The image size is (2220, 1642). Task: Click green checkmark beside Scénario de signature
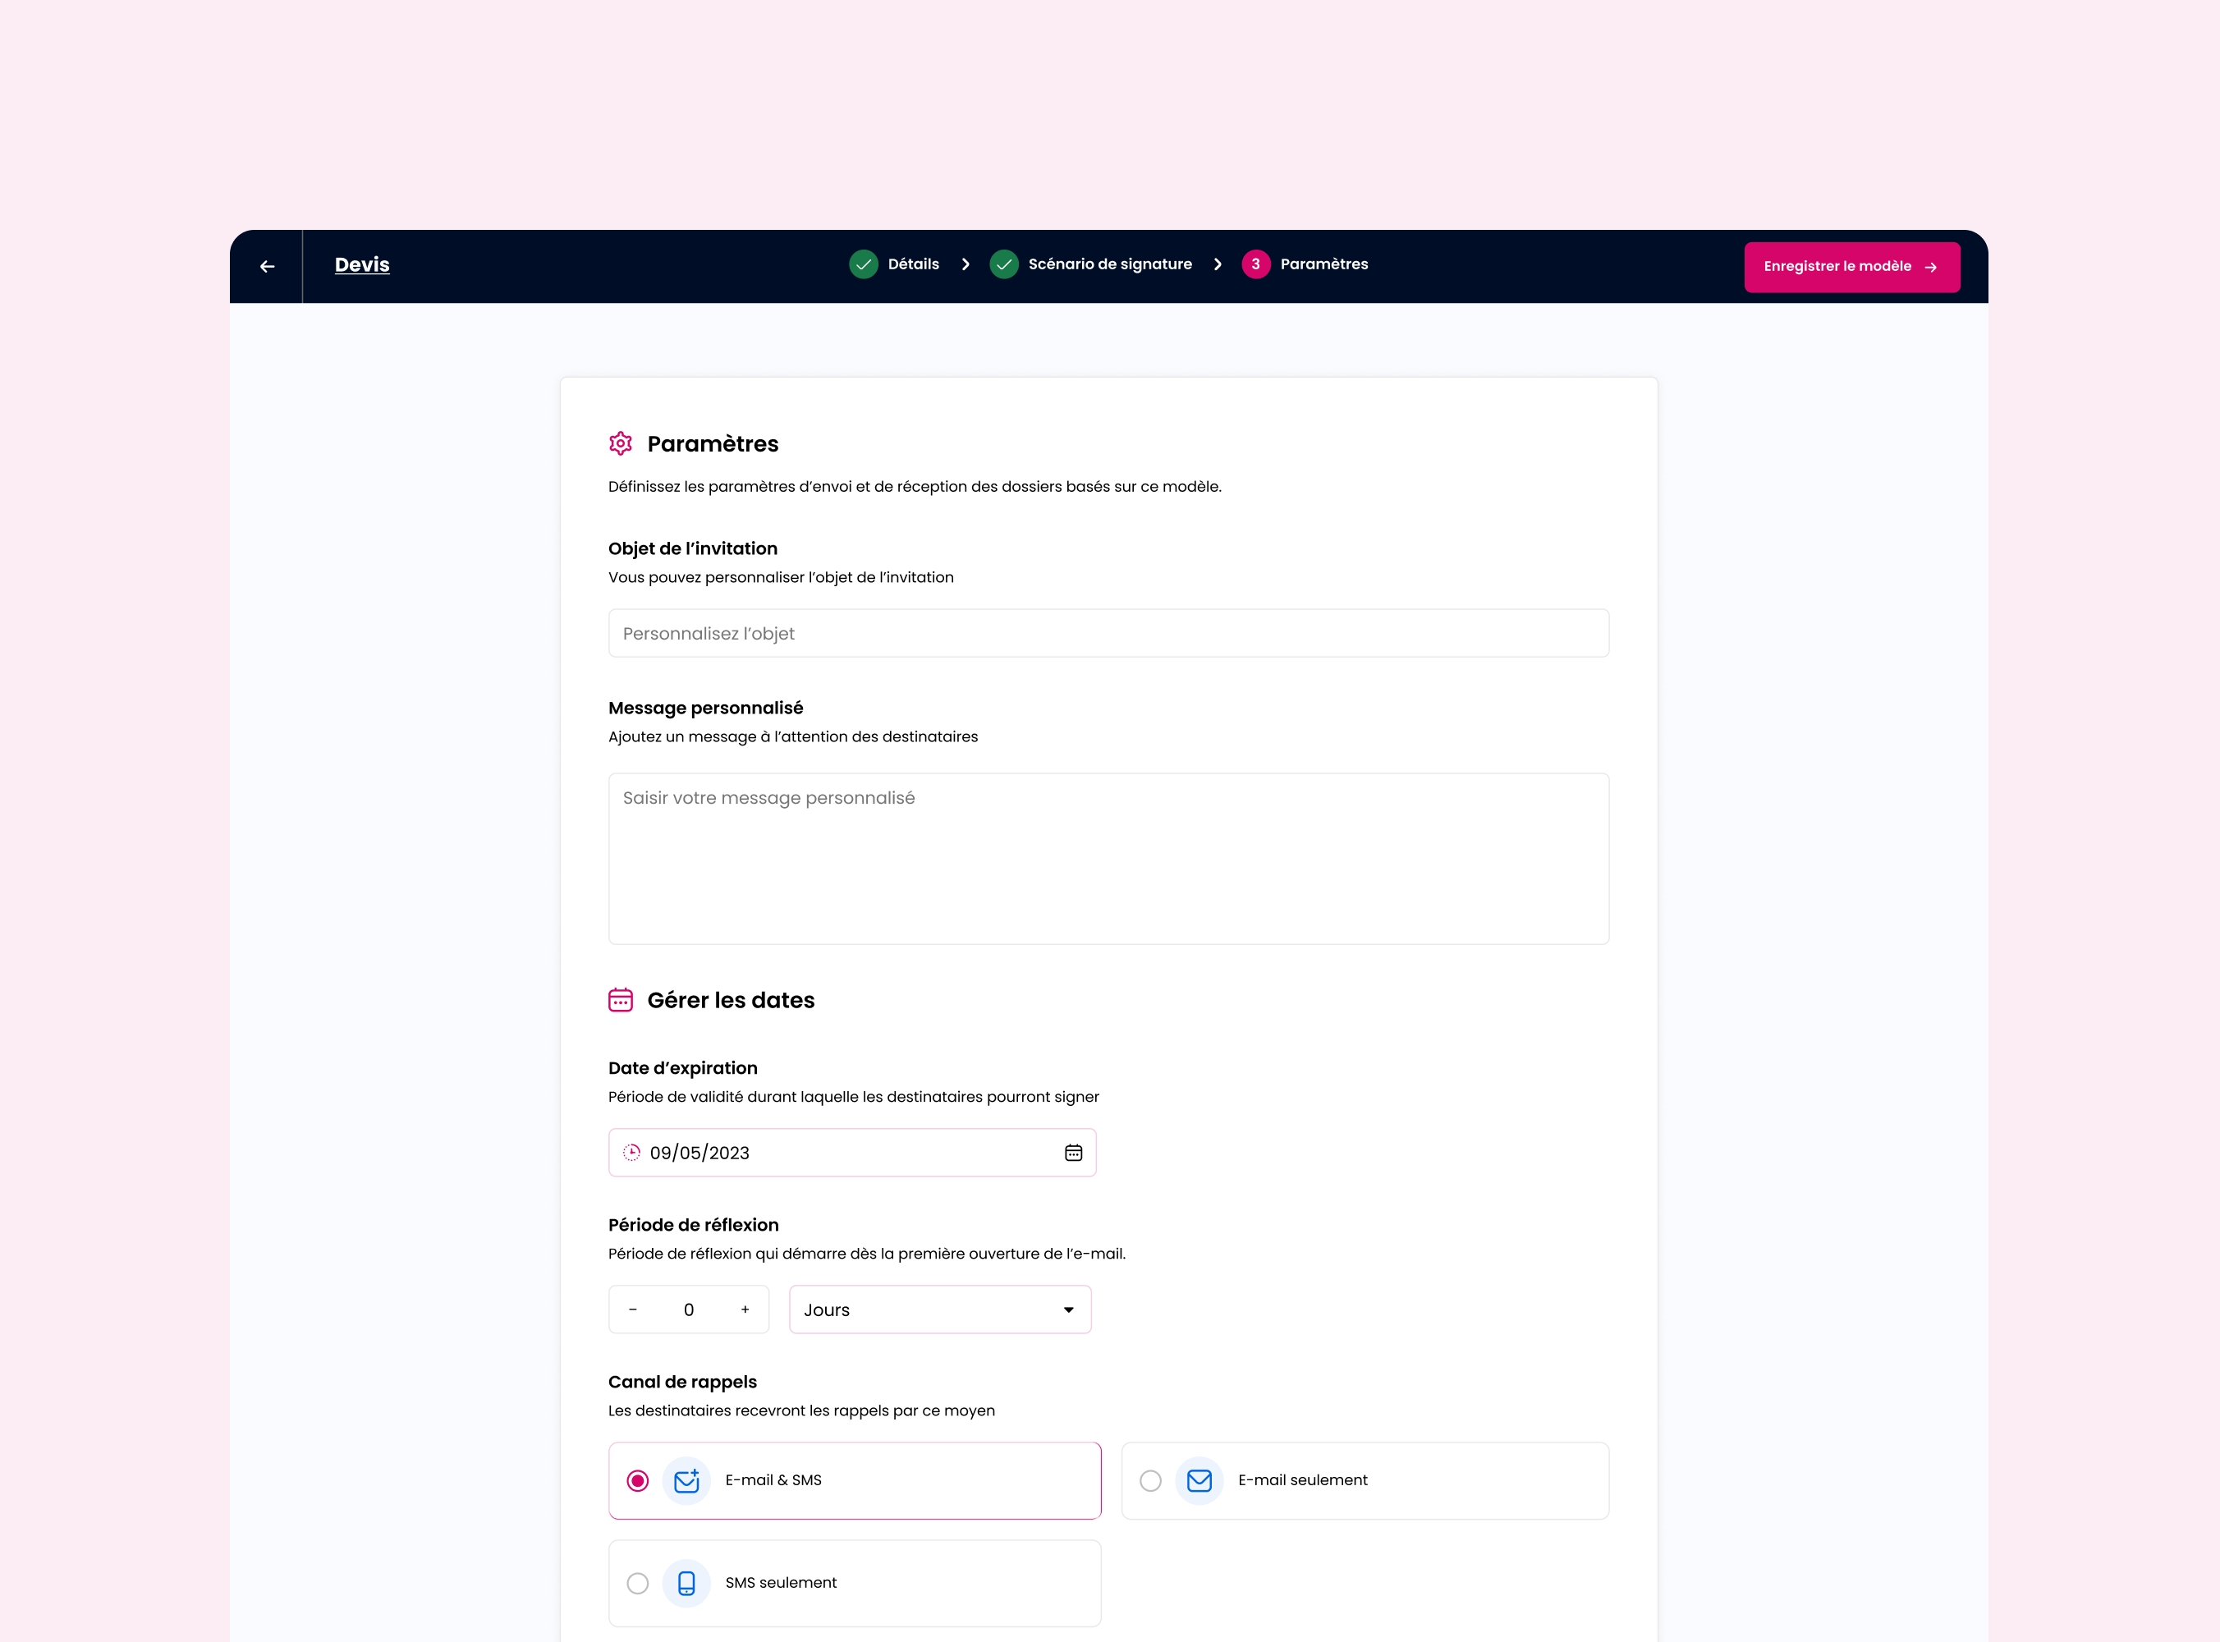coord(1003,264)
